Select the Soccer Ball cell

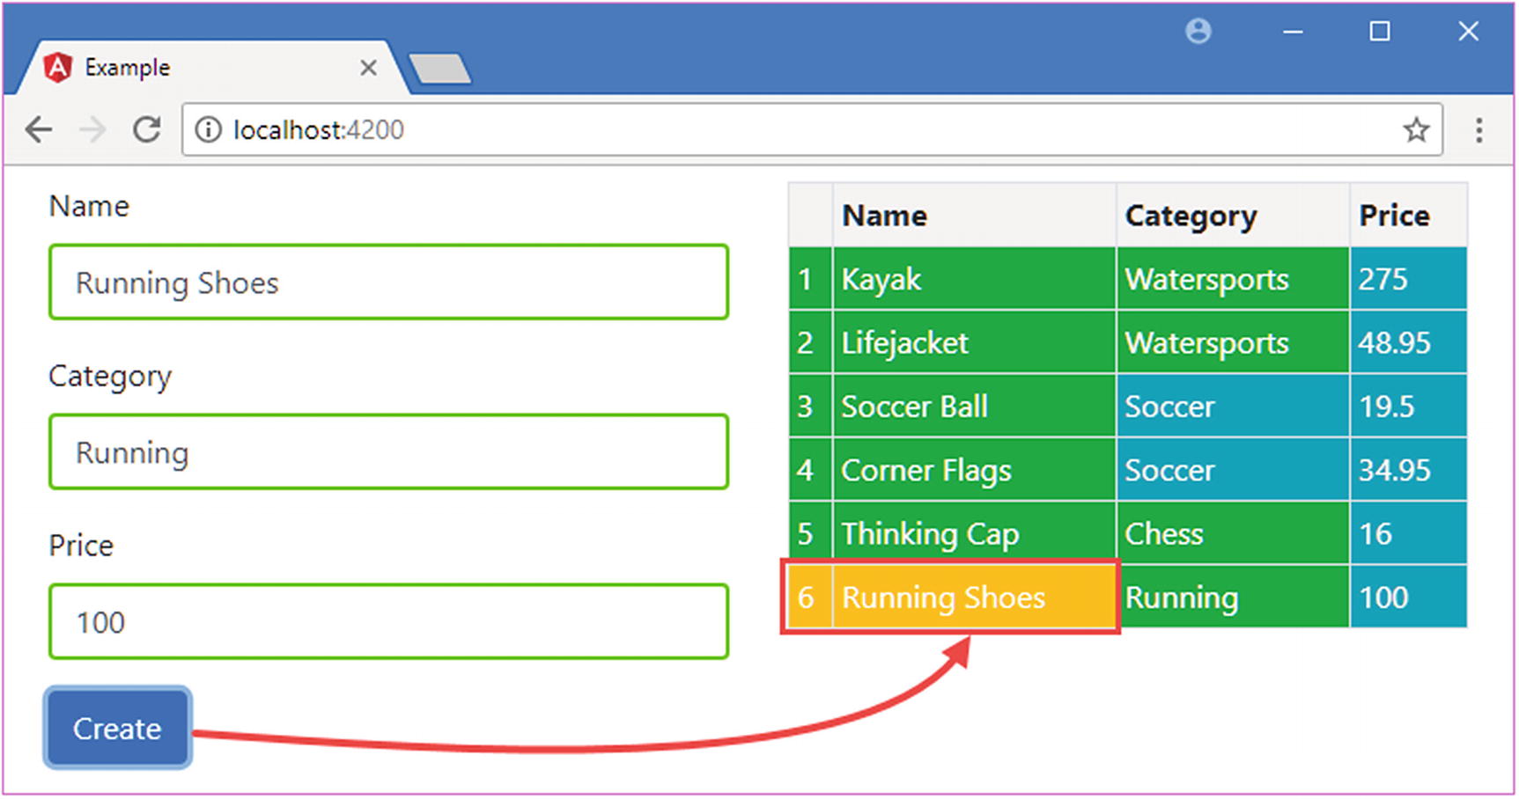975,407
